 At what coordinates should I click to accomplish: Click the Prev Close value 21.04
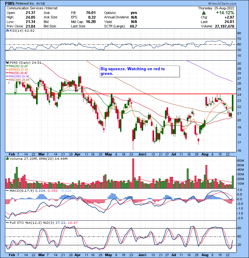(30, 26)
